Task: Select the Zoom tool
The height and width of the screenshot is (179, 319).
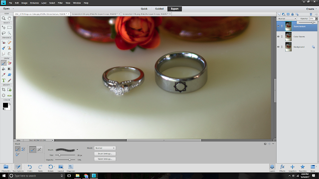Action: point(3,18)
